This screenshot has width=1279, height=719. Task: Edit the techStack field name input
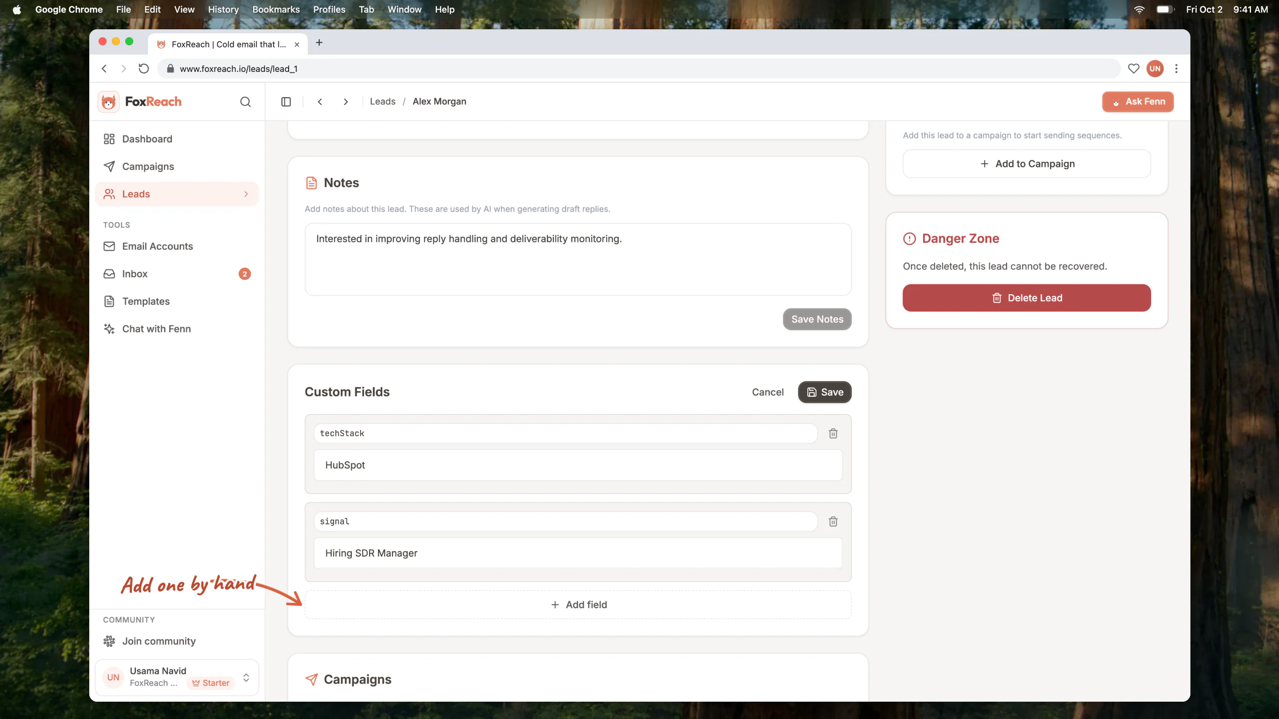(x=565, y=433)
